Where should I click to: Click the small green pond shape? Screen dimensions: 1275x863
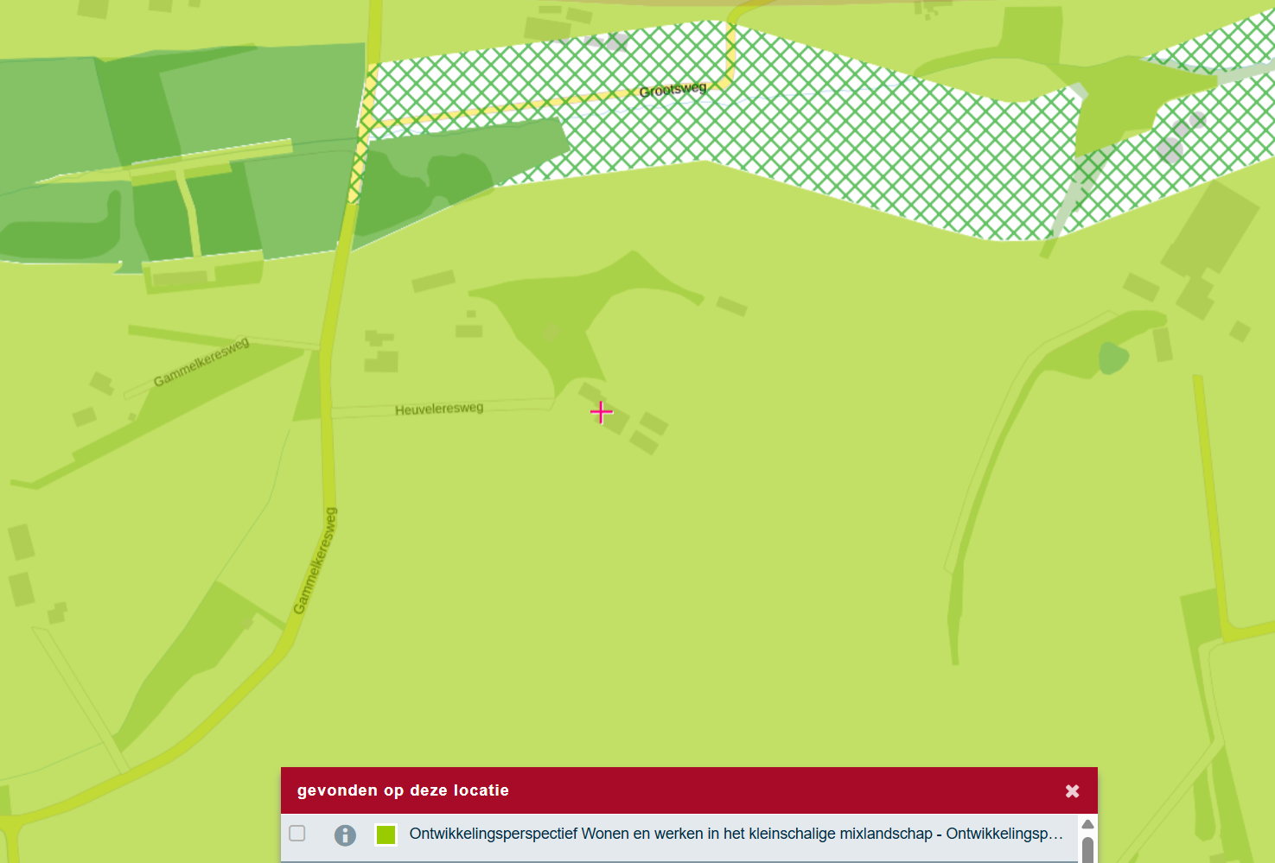click(x=1113, y=358)
